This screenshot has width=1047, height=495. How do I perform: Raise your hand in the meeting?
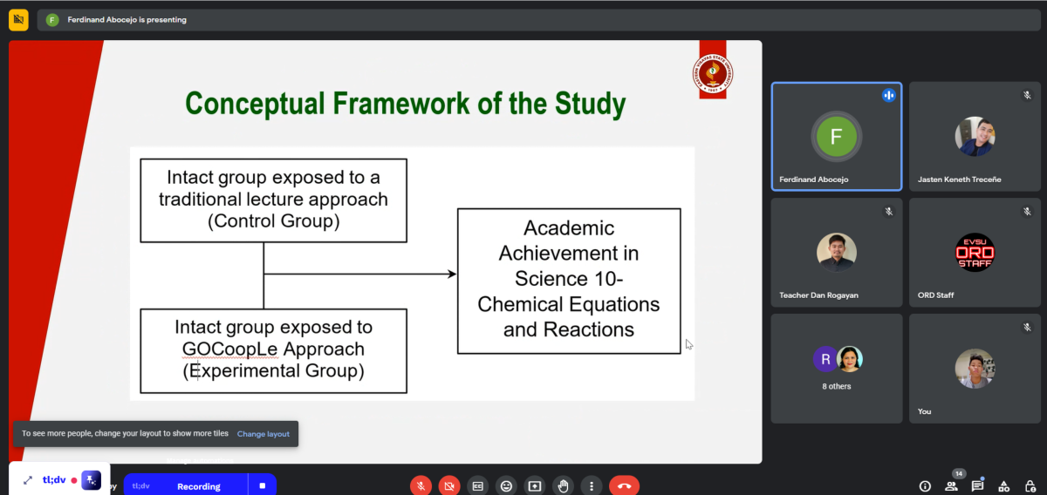pyautogui.click(x=564, y=485)
